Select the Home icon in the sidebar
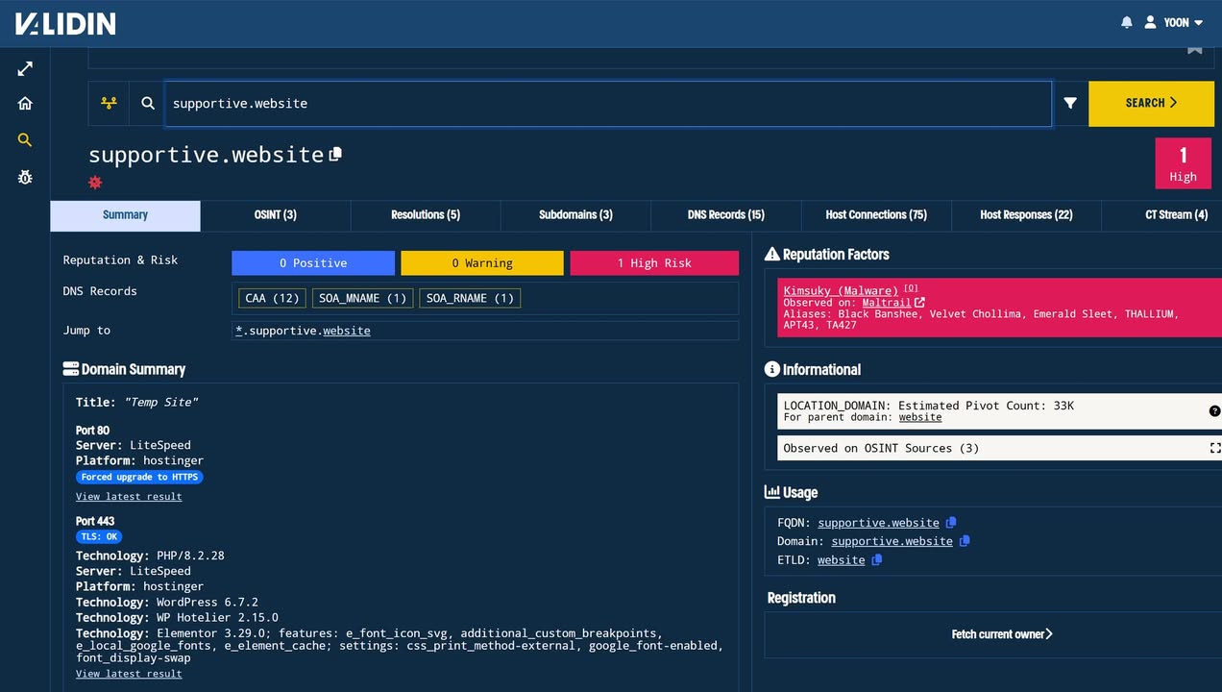Image resolution: width=1222 pixels, height=692 pixels. tap(24, 103)
